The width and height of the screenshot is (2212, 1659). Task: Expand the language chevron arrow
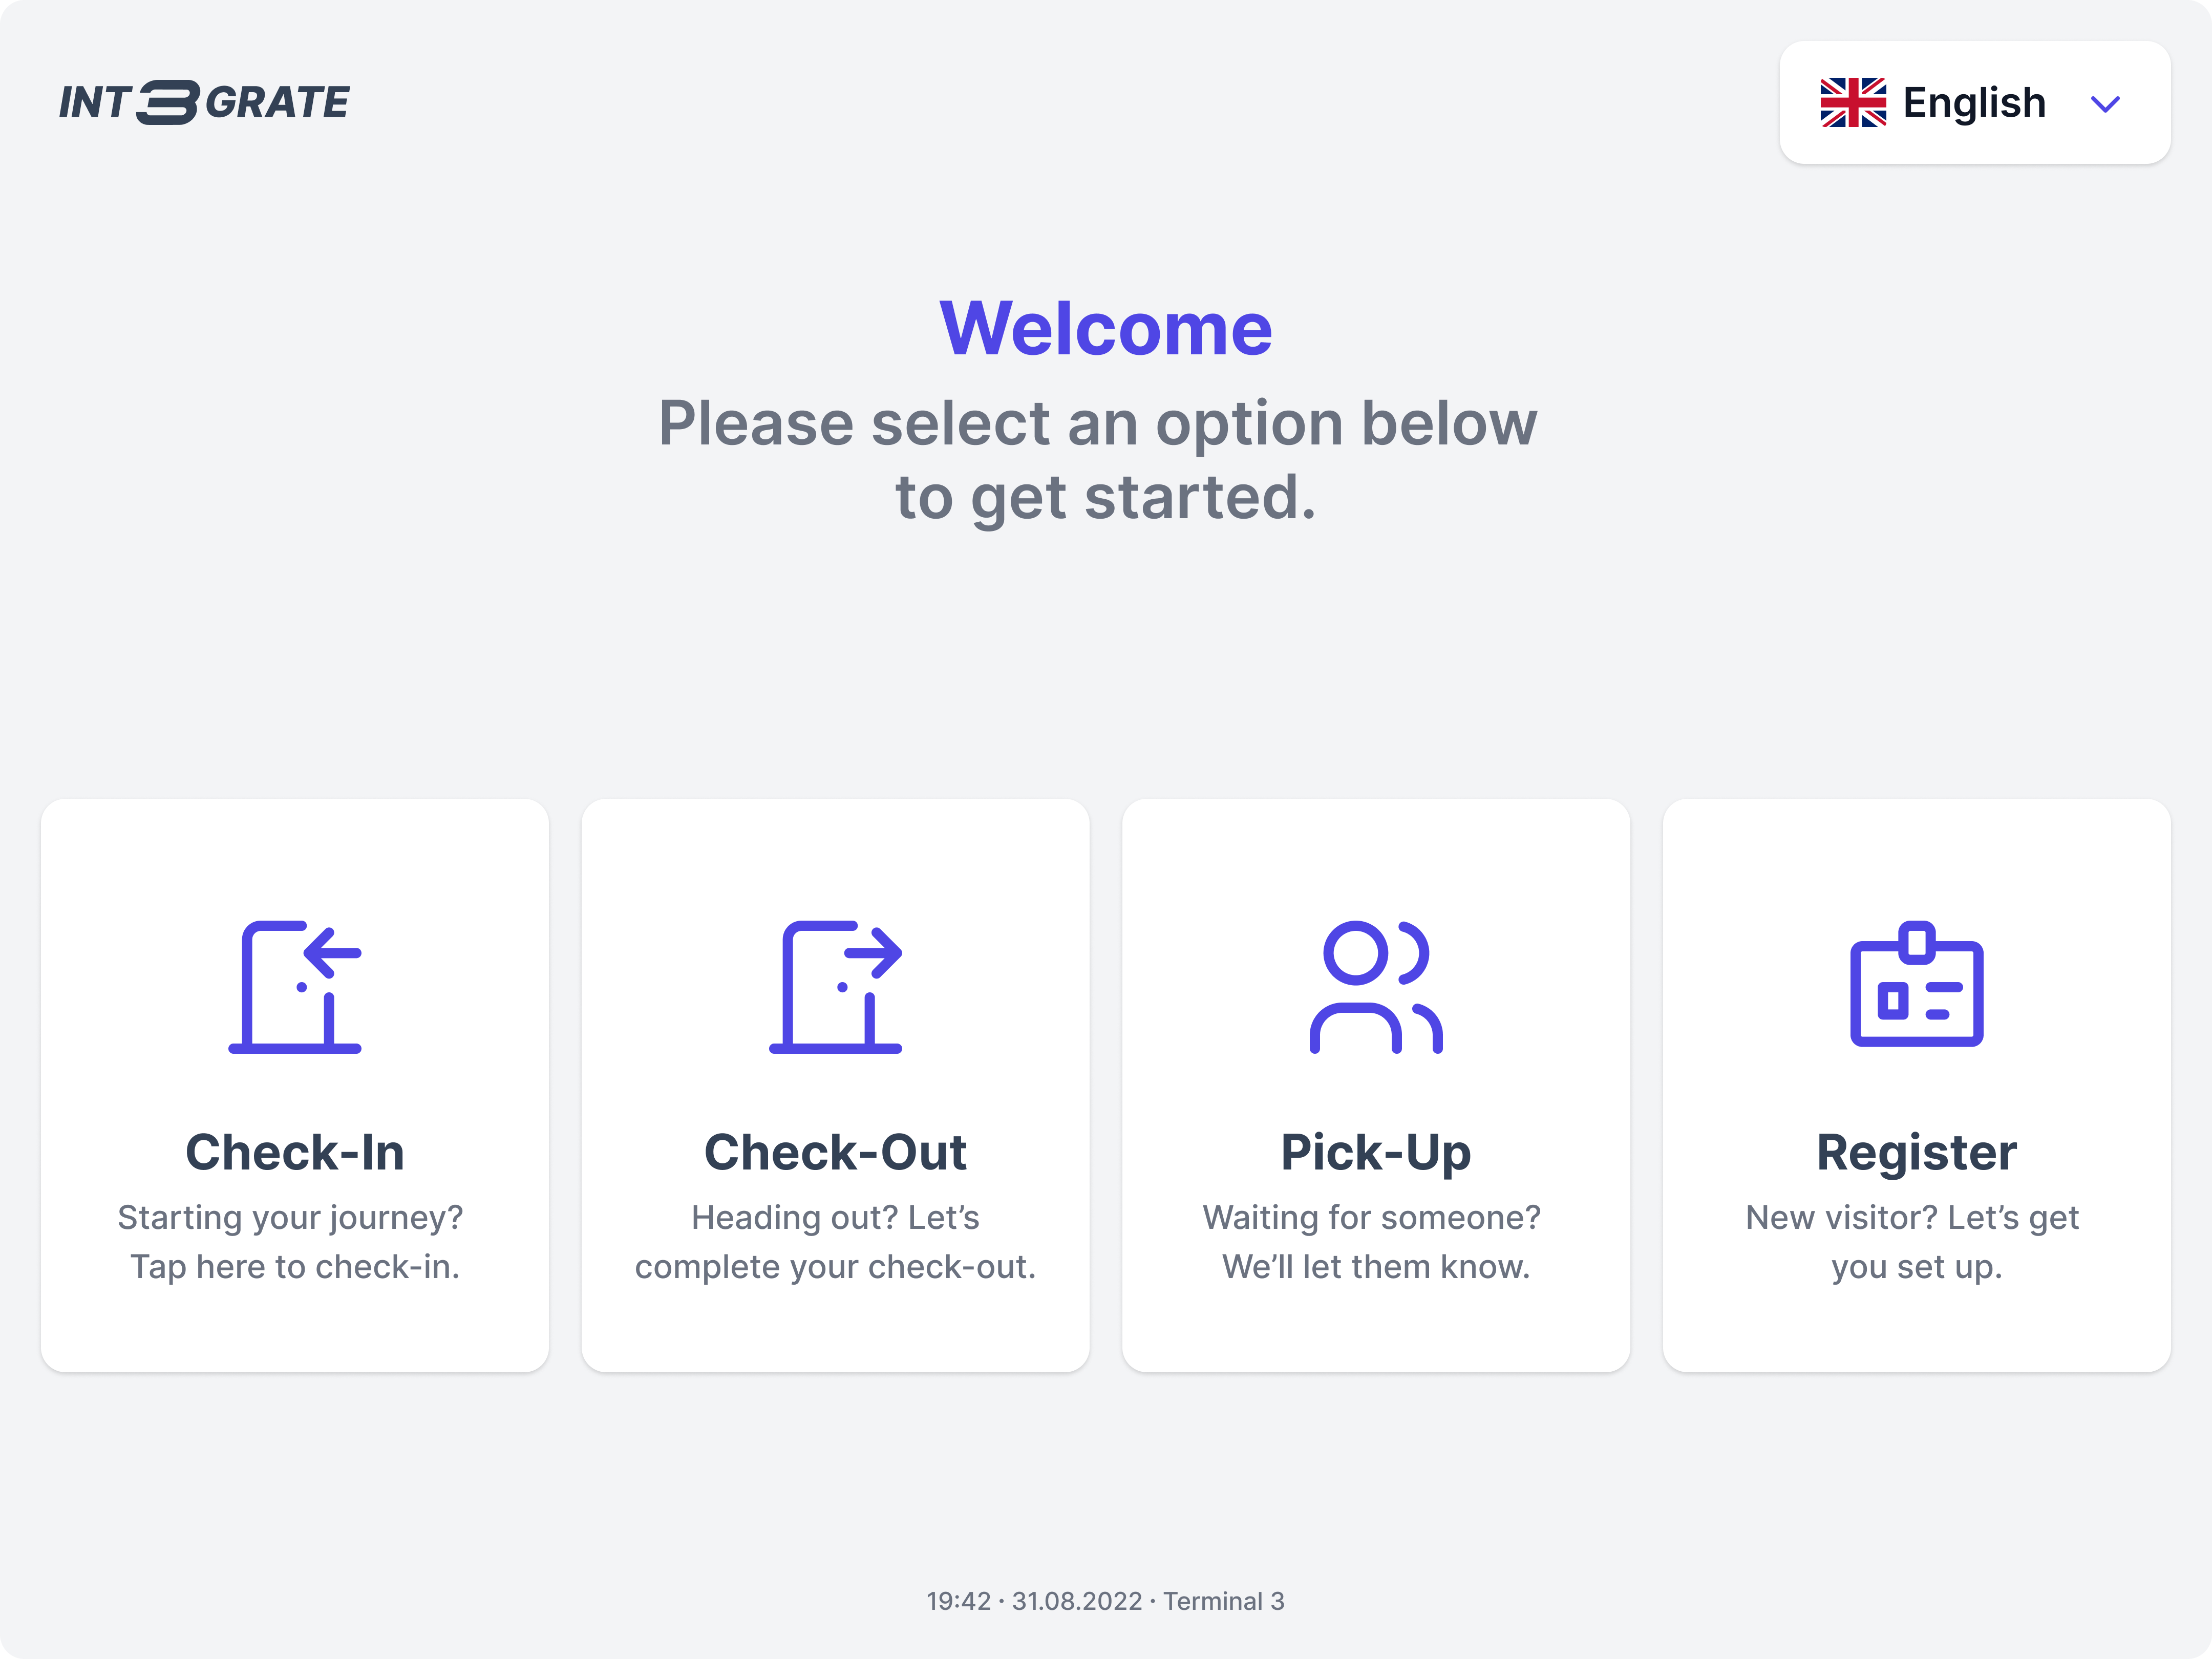2105,104
